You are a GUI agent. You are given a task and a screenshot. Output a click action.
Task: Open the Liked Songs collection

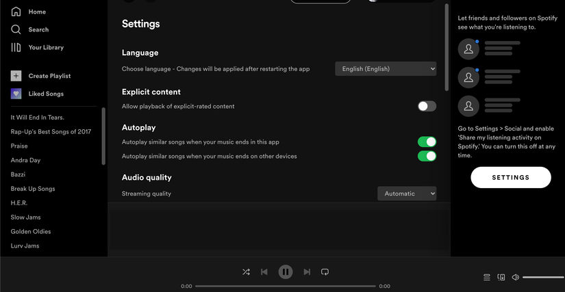click(x=37, y=94)
